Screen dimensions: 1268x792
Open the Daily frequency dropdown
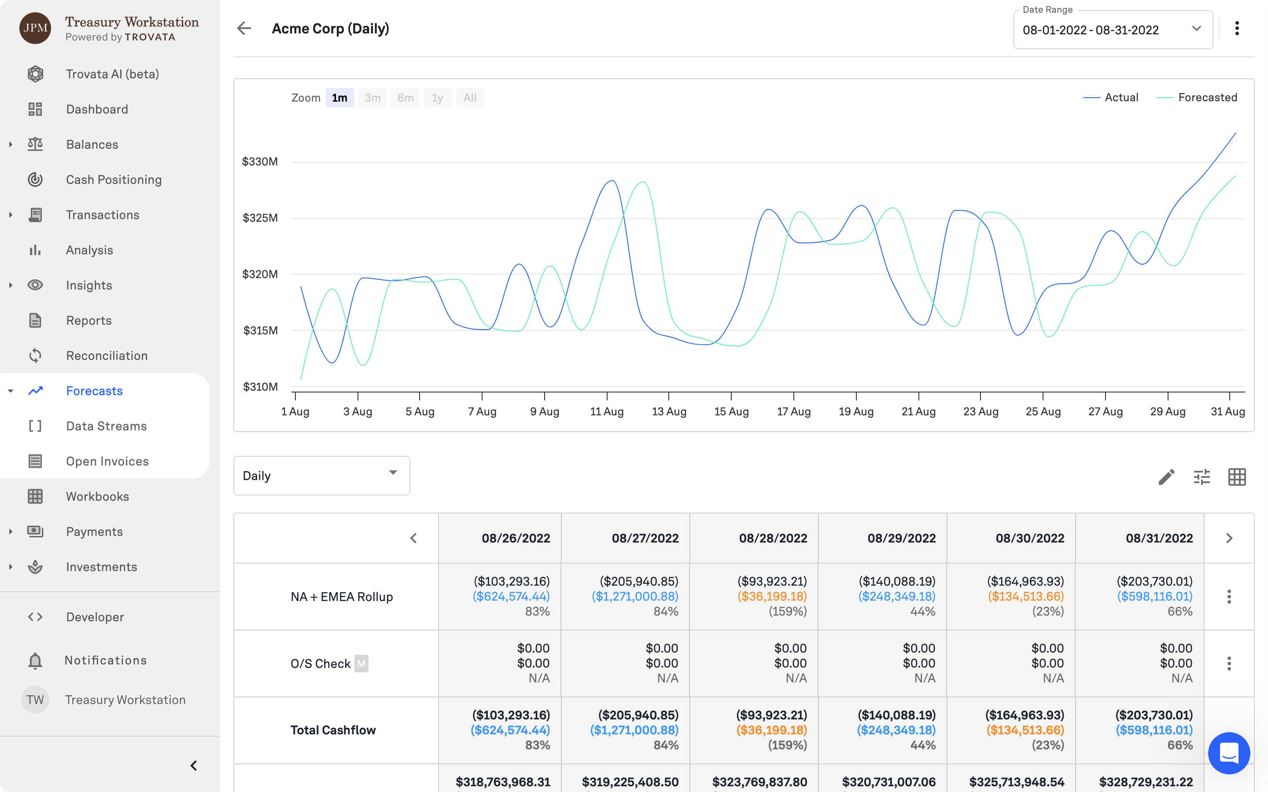click(321, 476)
